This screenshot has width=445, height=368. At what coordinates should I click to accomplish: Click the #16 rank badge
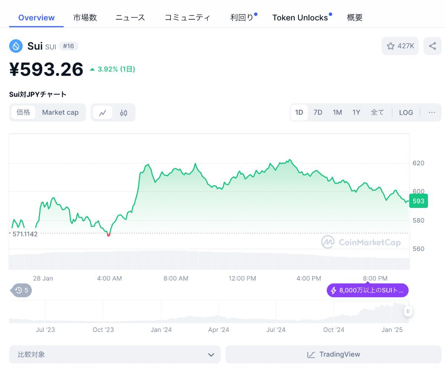(69, 46)
